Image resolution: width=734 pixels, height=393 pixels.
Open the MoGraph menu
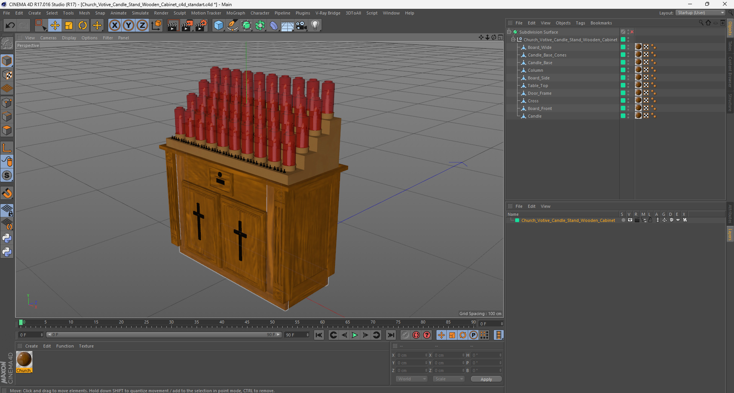click(236, 13)
